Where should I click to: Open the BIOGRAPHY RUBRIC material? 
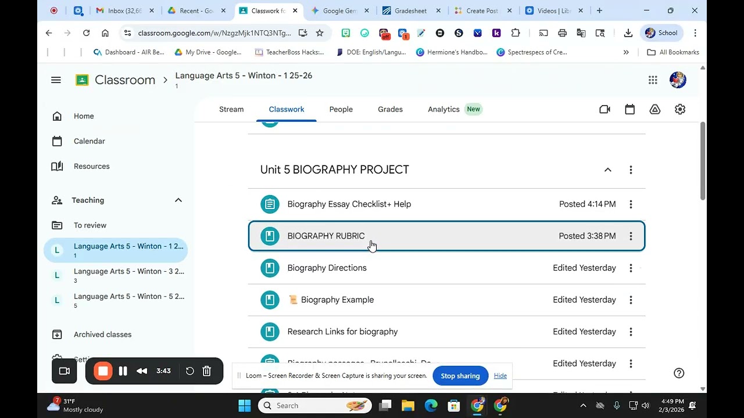pos(446,236)
